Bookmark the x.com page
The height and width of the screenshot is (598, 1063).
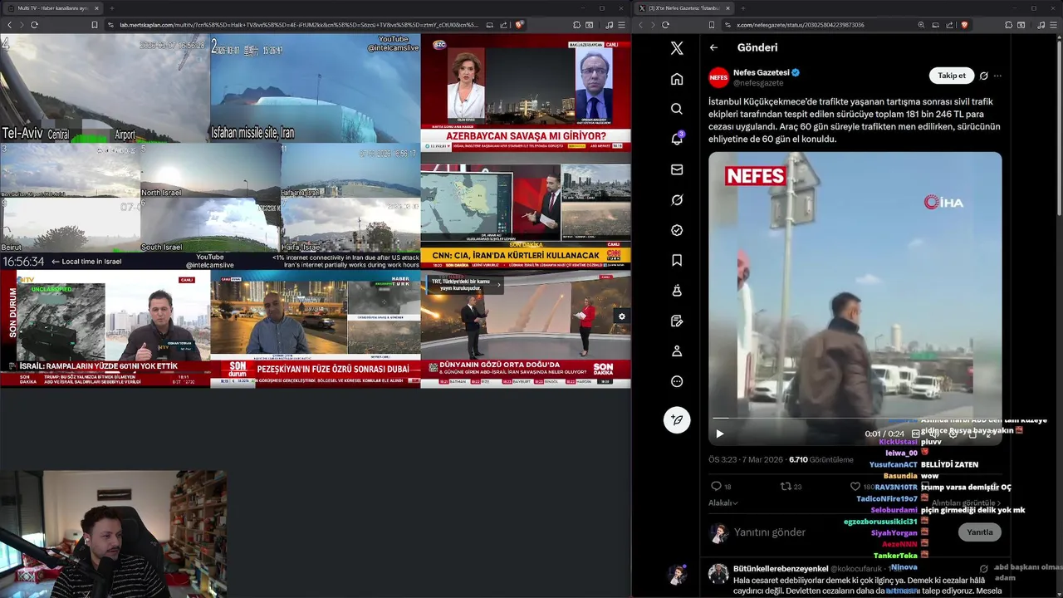(712, 25)
